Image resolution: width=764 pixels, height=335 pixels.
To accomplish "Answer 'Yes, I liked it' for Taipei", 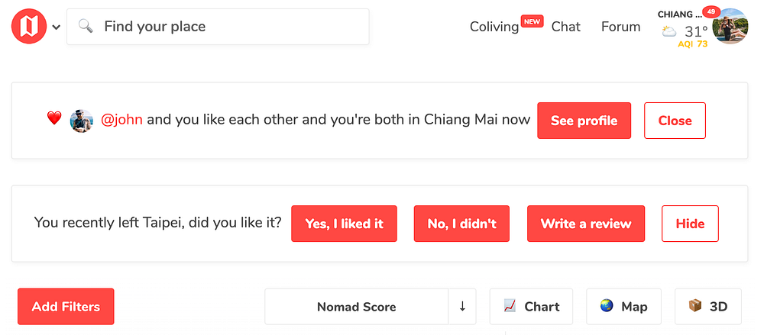I will [344, 224].
